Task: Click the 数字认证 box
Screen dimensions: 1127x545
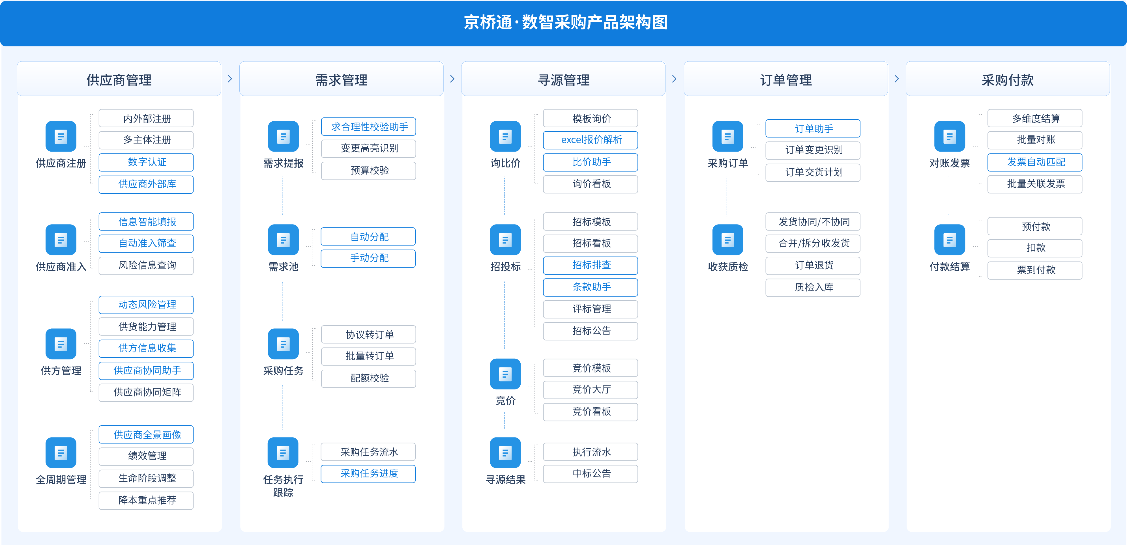Action: pyautogui.click(x=146, y=162)
